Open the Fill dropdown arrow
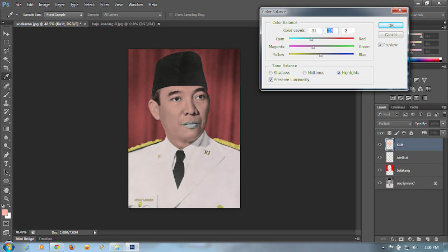448x252 pixels. pyautogui.click(x=443, y=133)
